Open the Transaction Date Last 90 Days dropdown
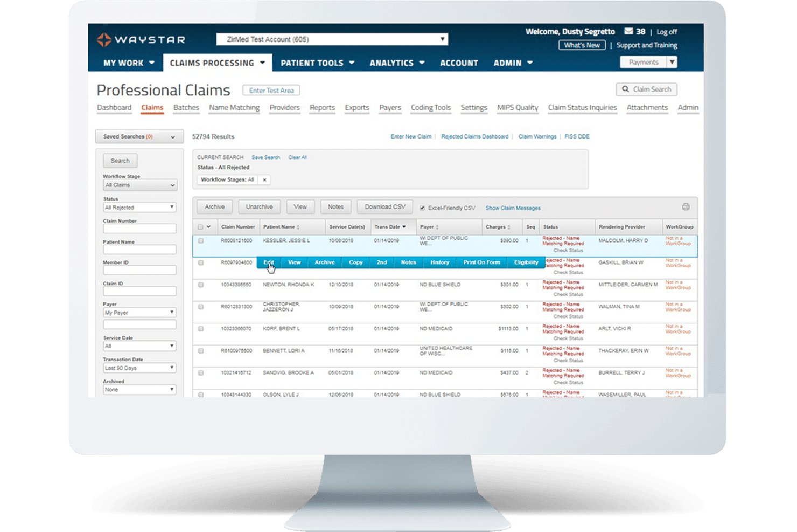Screen dimensions: 797x532 coord(139,368)
